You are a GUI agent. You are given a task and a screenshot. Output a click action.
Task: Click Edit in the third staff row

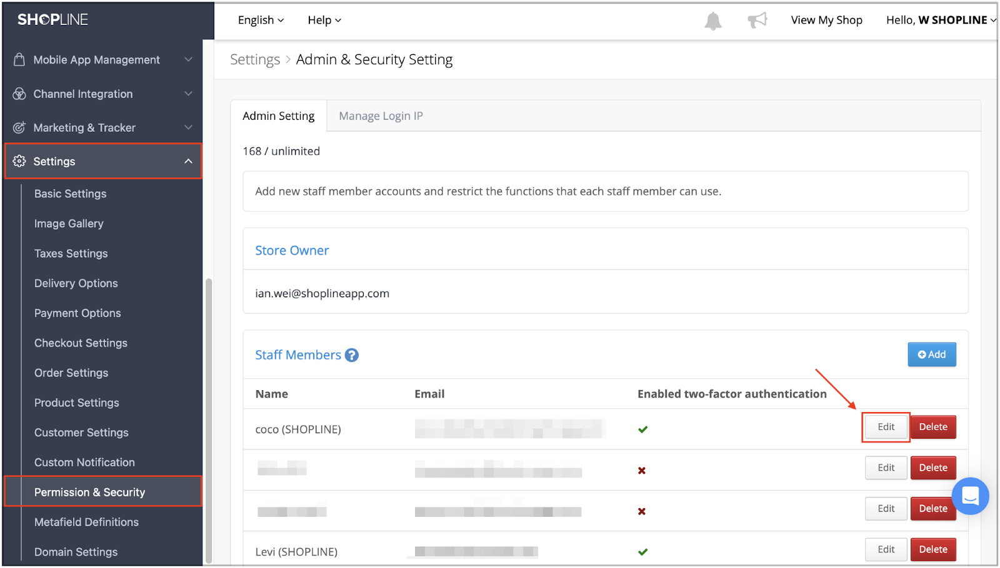click(886, 509)
